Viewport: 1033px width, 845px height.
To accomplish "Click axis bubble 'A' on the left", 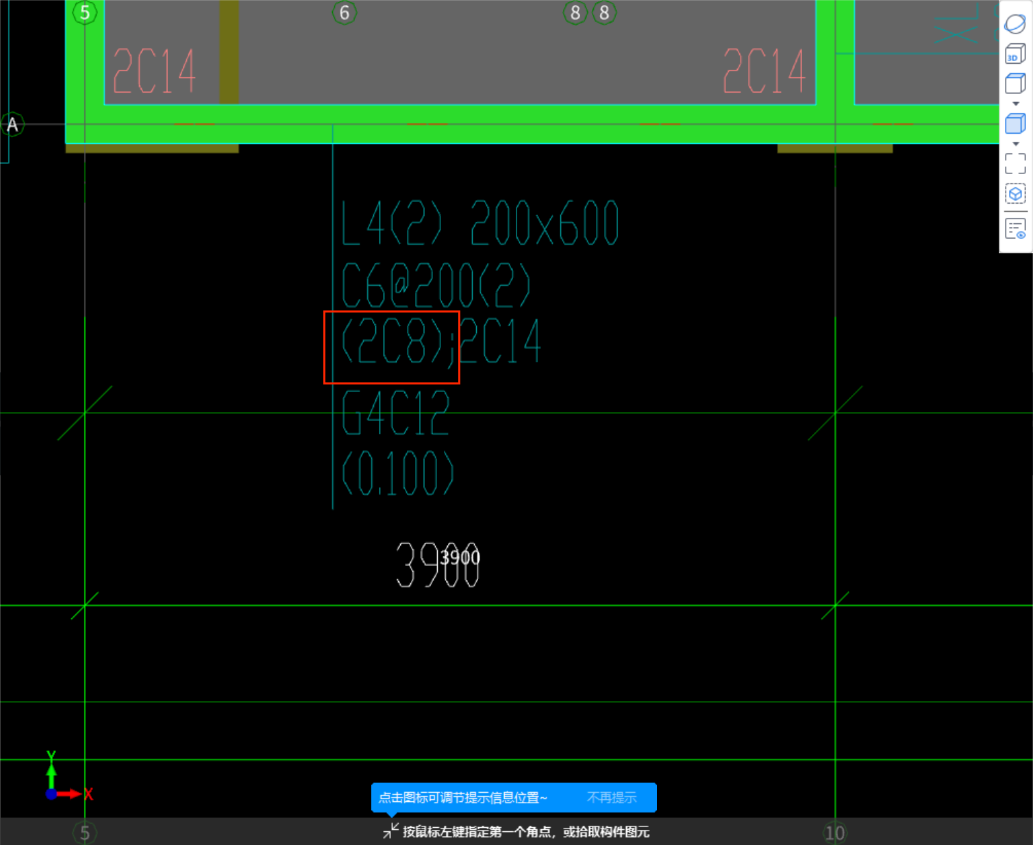I will [12, 125].
